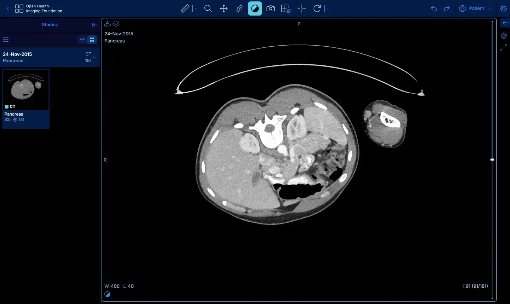The width and height of the screenshot is (510, 304).
Task: Click the 'I: 91 (91/181)' slice indicator
Action: tap(475, 286)
